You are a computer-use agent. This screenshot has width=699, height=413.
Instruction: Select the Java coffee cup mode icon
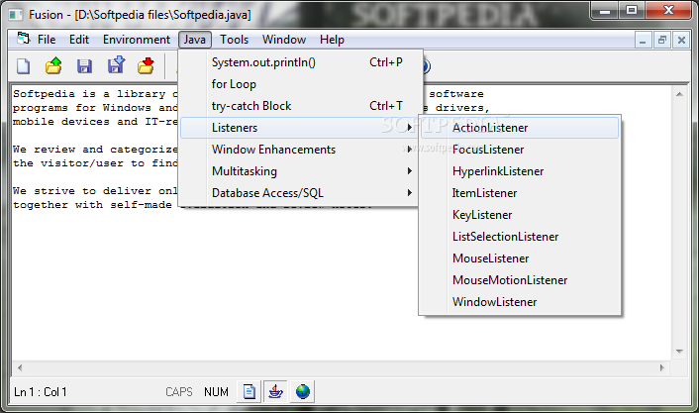275,391
